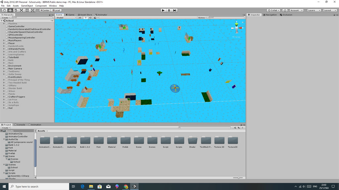Open the Prefab folder thumbnail

(x=125, y=140)
